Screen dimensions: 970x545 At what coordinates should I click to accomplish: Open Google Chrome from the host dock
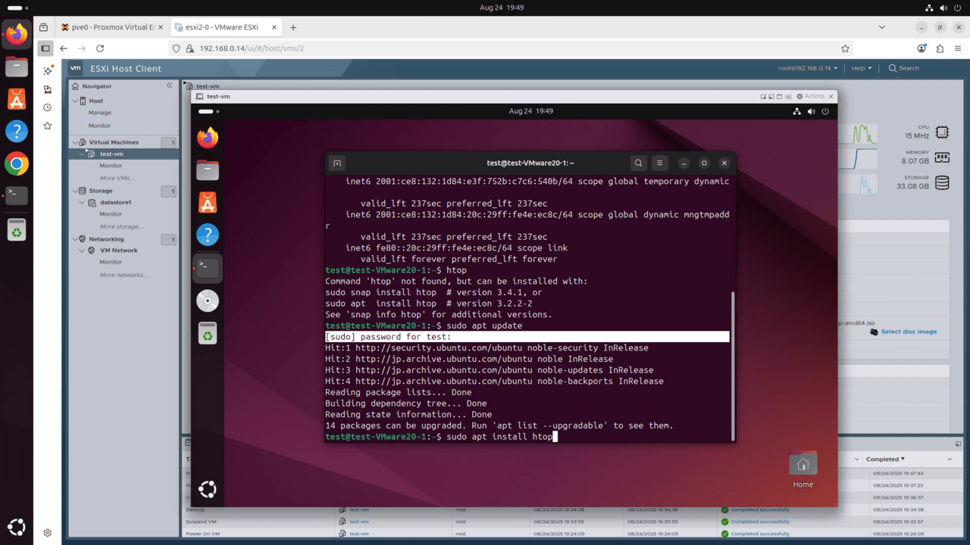17,163
